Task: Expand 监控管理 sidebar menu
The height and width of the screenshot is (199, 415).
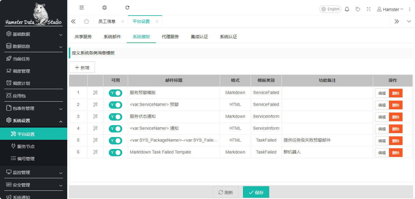Action: tap(34, 172)
